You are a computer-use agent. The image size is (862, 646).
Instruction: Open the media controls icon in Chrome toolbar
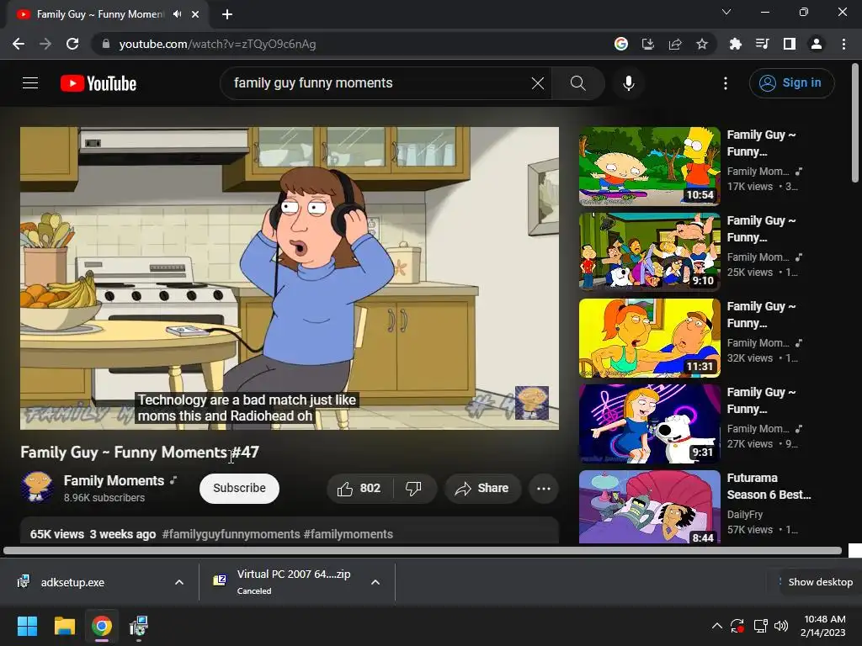click(x=763, y=44)
